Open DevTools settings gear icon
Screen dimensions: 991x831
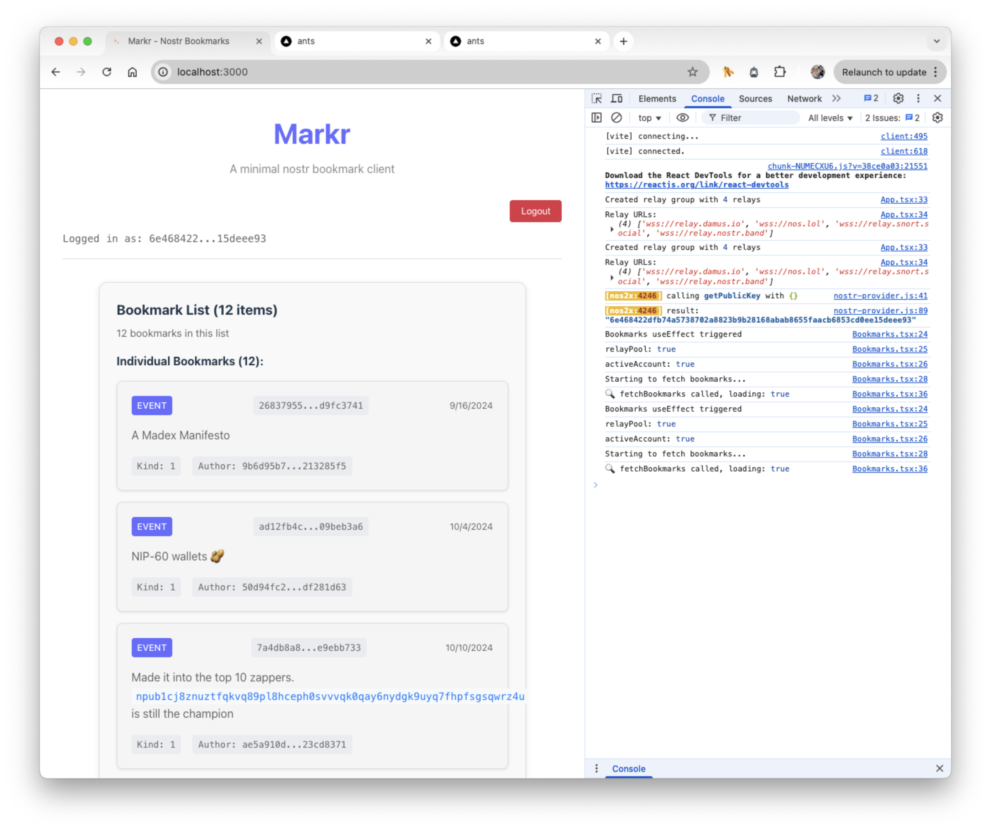(898, 98)
